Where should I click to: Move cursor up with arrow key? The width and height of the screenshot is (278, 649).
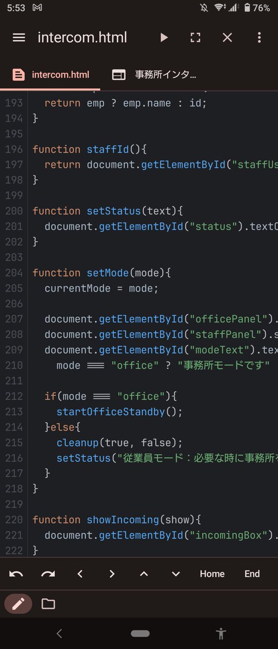tap(144, 574)
